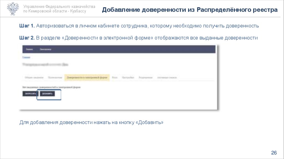Click the «Запросить» button left of «Добавить»
This screenshot has height=159, width=284.
pos(31,94)
